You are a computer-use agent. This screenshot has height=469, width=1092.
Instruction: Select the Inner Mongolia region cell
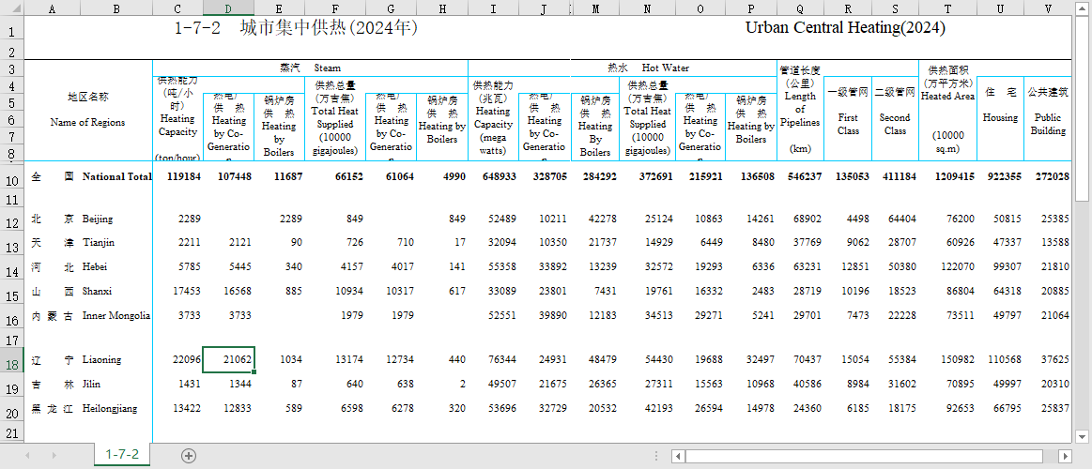coord(116,315)
